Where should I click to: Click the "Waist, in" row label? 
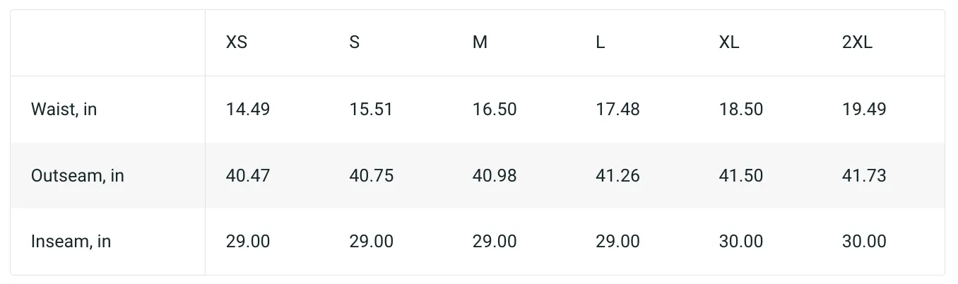64,110
